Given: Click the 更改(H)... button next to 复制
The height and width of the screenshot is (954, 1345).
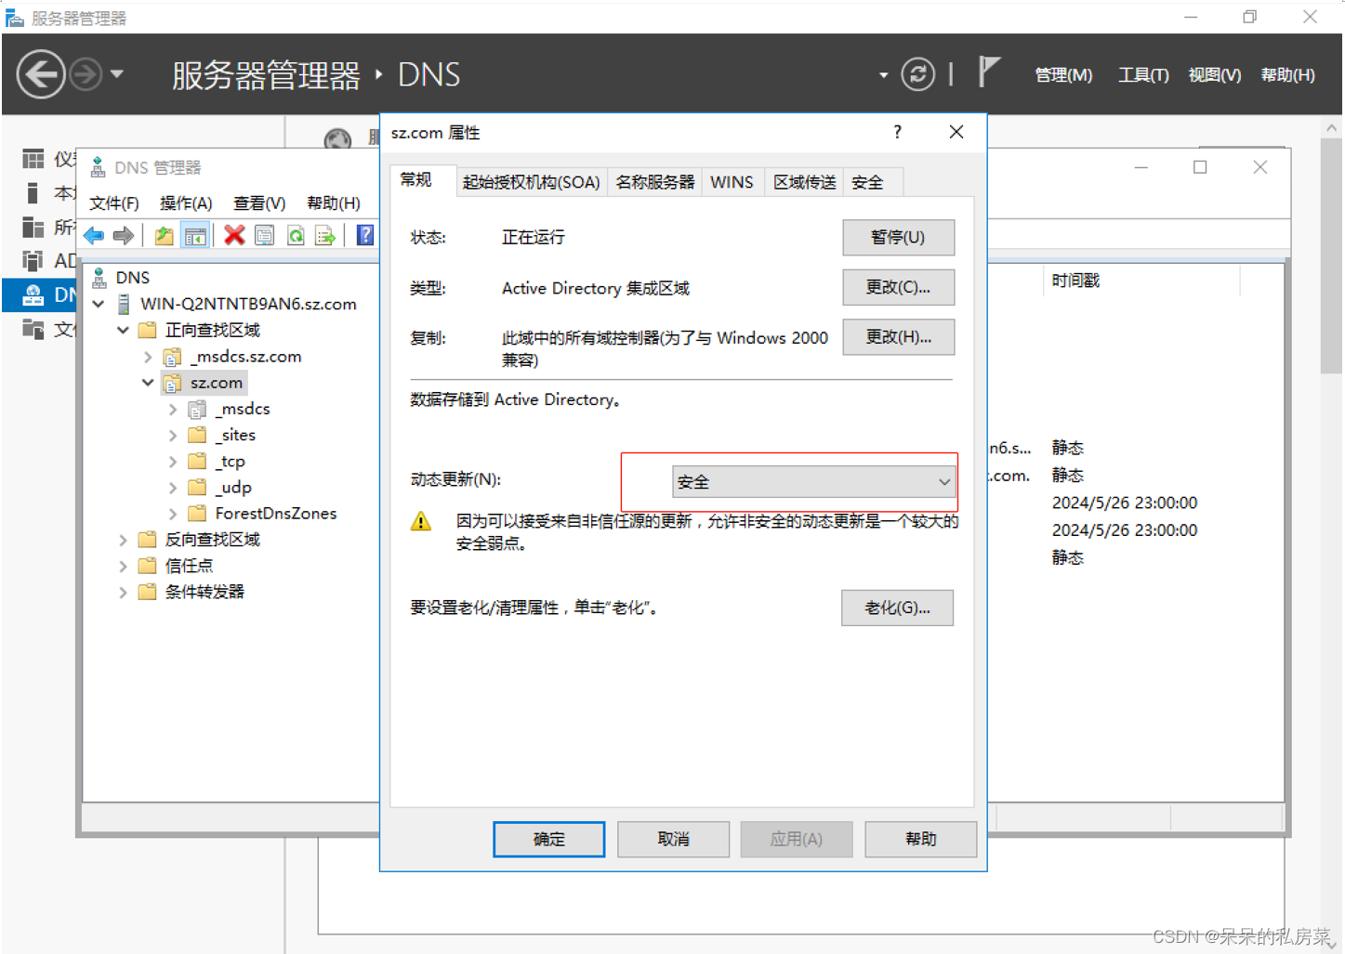Looking at the screenshot, I should (x=898, y=337).
